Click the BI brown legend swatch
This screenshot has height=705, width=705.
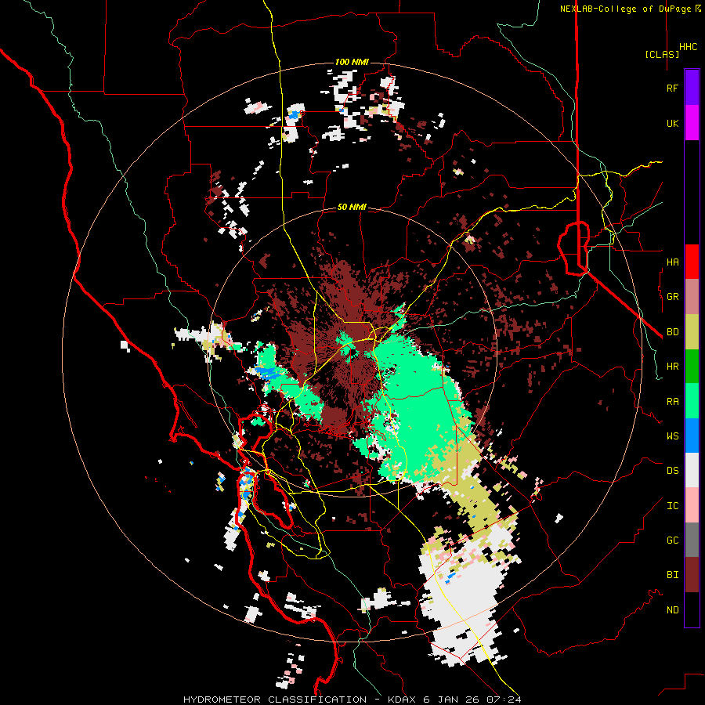(692, 575)
